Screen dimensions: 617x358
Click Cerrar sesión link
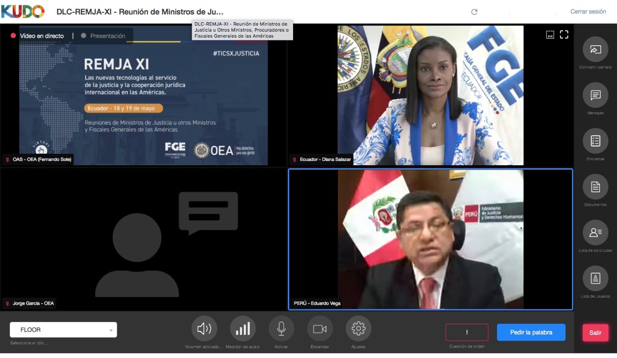click(x=588, y=12)
